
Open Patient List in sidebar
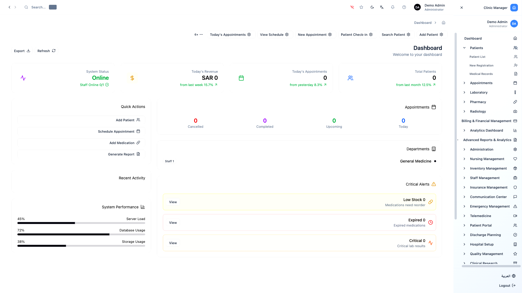477,57
